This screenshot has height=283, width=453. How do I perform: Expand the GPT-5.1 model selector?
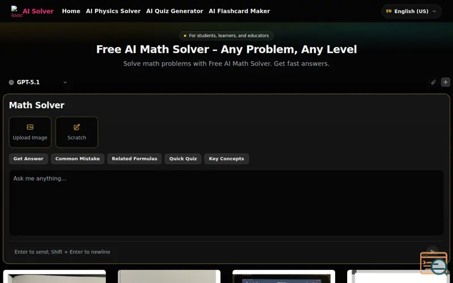click(x=38, y=82)
